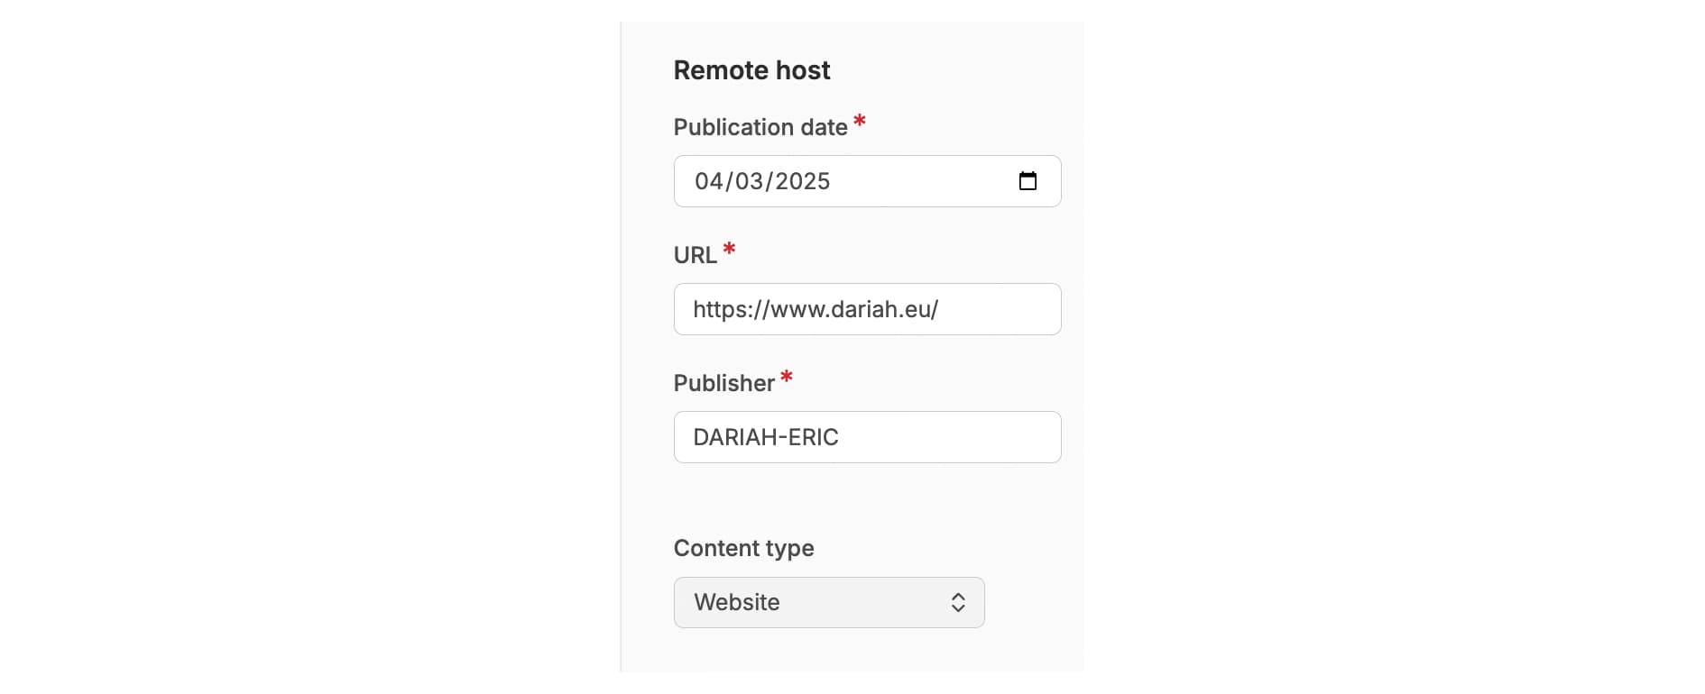Click the red asterisk beside Publisher label
This screenshot has height=694, width=1705.
(787, 377)
